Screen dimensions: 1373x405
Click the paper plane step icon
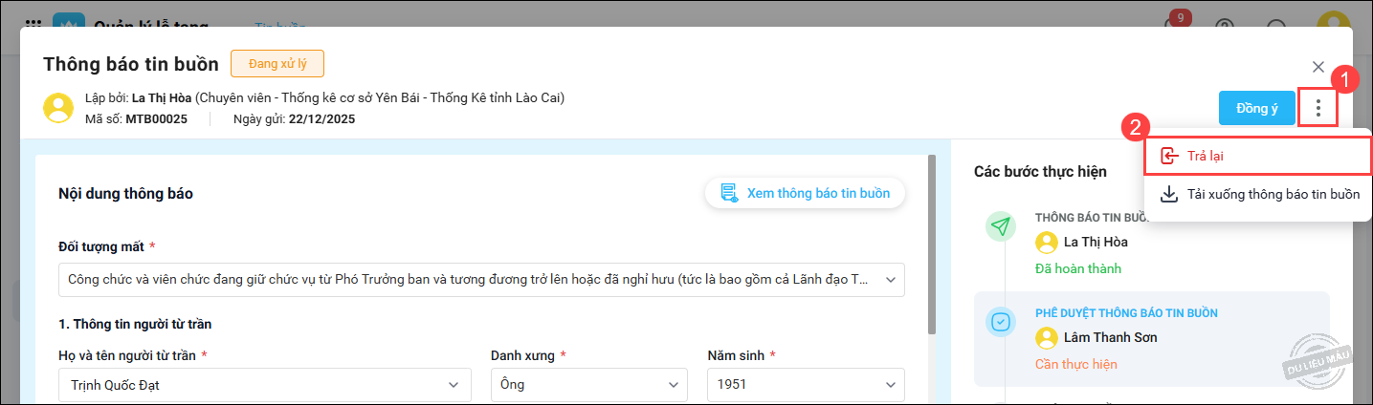coord(1001,226)
